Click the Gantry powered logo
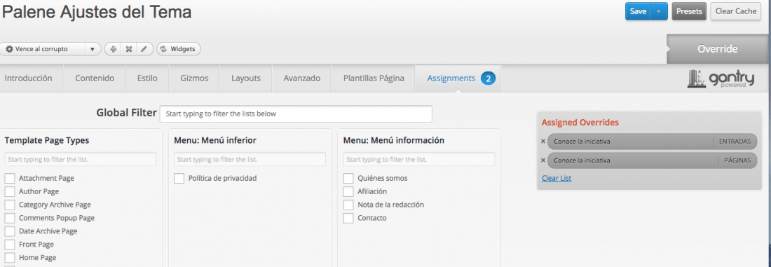This screenshot has width=771, height=267. (x=721, y=78)
